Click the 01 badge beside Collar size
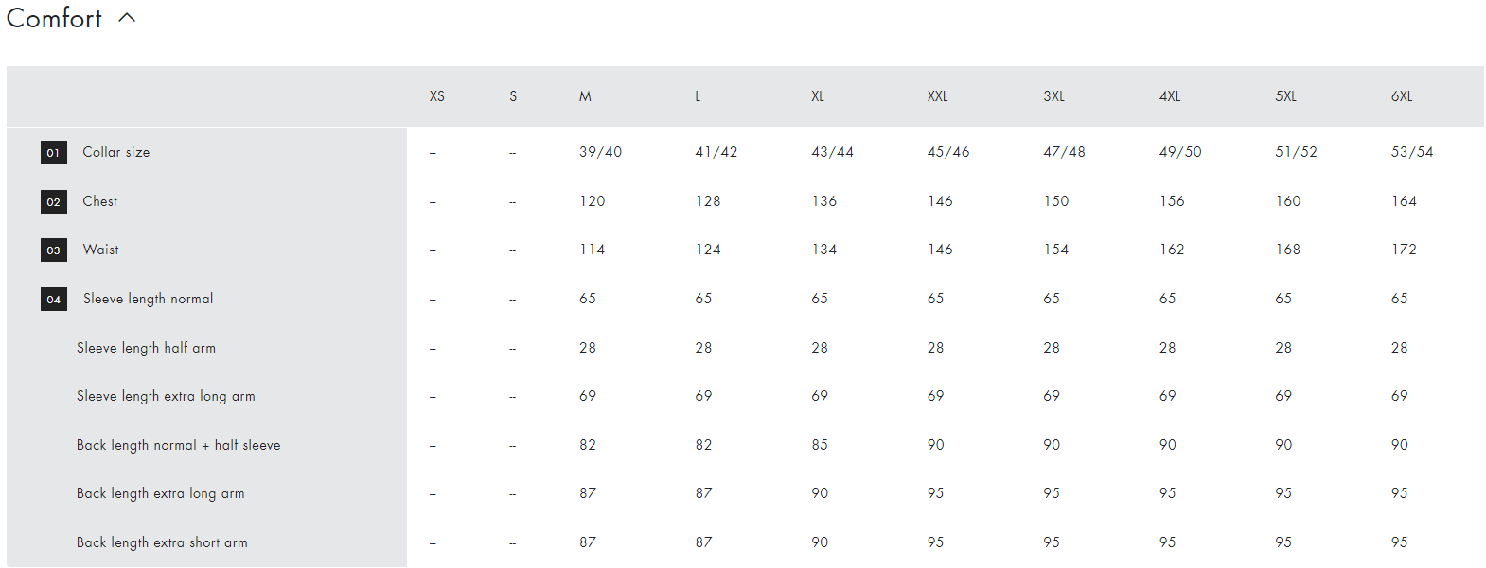 54,152
